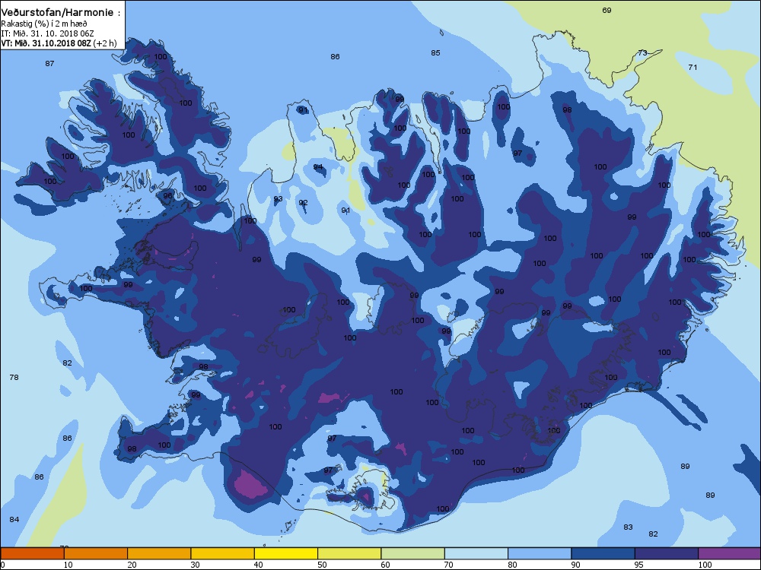Click the humidity value 92 on the map
The width and height of the screenshot is (761, 570).
pos(304,203)
